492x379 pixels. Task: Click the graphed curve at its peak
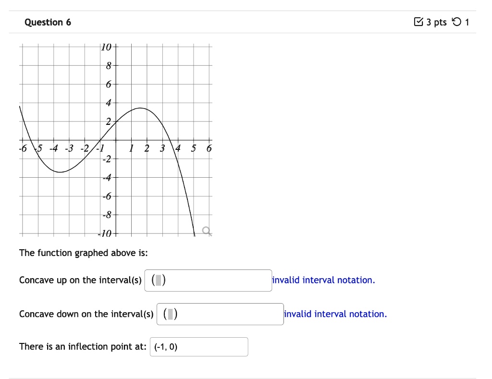(139, 108)
